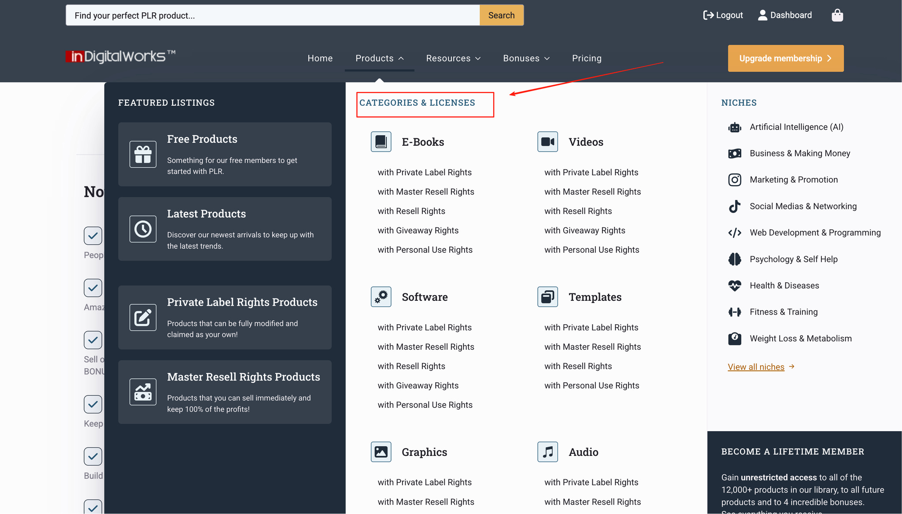
Task: Toggle the checkmark box above Amaz text
Action: (x=93, y=288)
